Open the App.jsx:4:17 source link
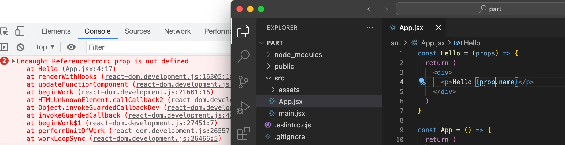 pyautogui.click(x=89, y=69)
